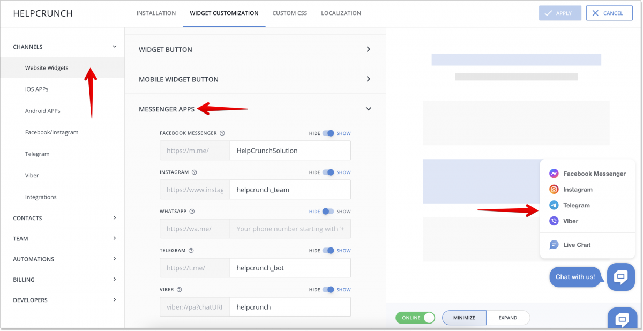The width and height of the screenshot is (643, 331).
Task: Click the Viber help tooltip icon
Action: (x=179, y=289)
